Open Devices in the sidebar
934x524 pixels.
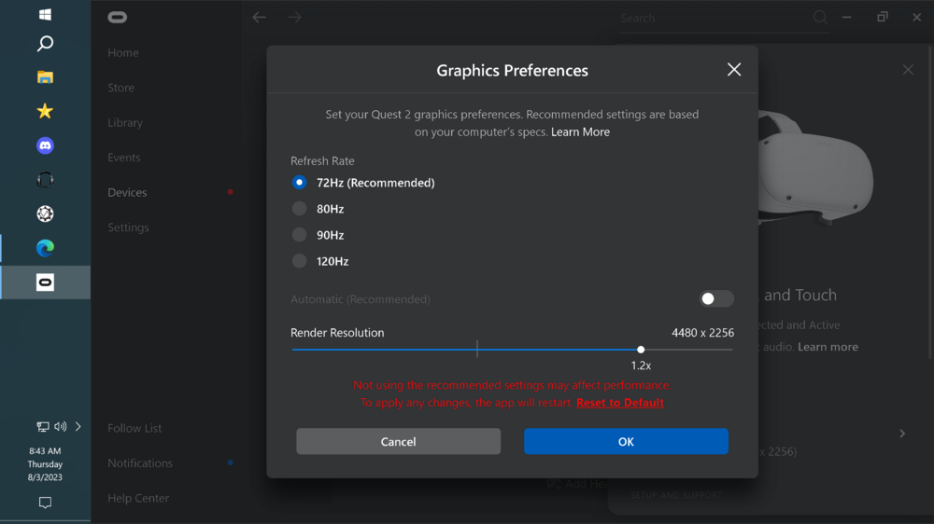click(x=127, y=192)
